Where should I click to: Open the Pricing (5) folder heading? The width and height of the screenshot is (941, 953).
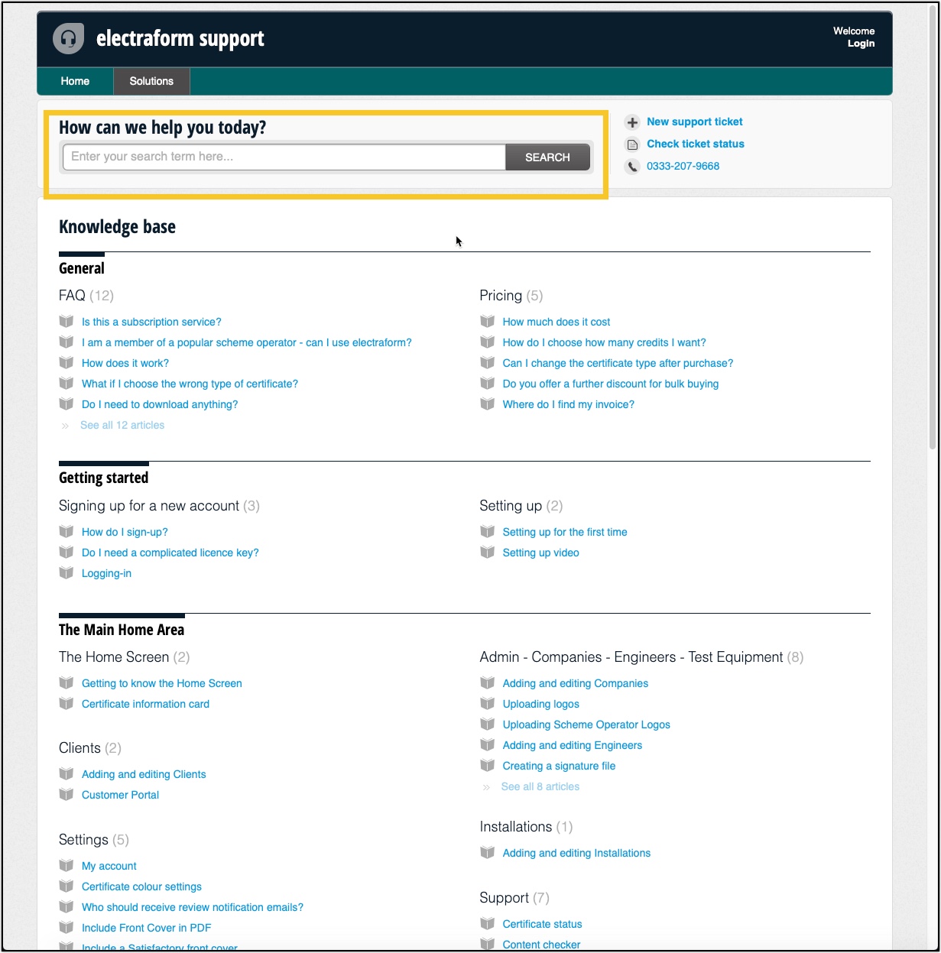point(511,296)
